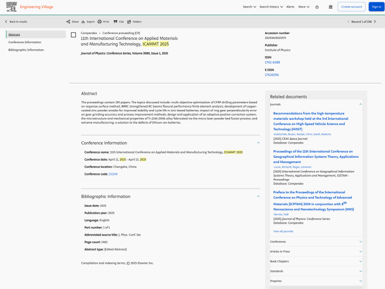The height and width of the screenshot is (289, 385).
Task: Open the Cite tool
Action: 116,22
